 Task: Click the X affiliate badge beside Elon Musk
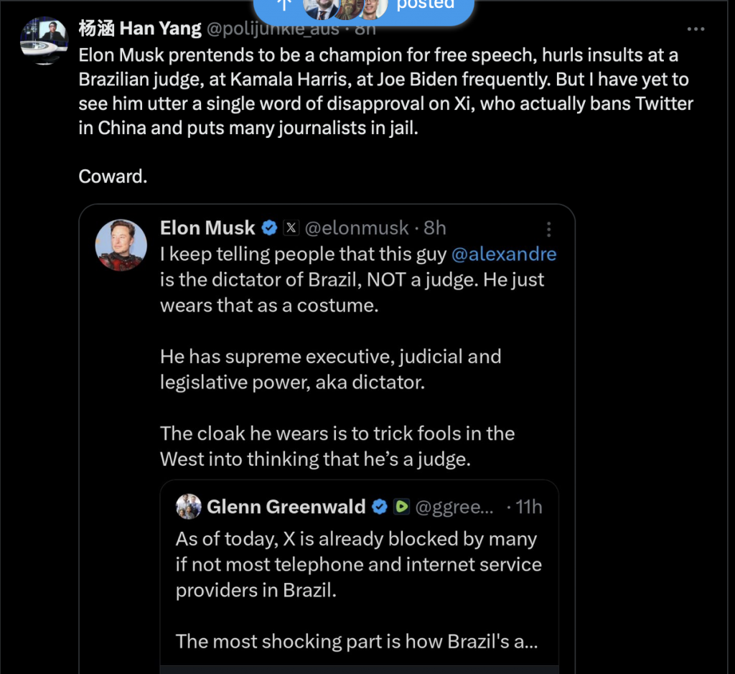(x=291, y=228)
